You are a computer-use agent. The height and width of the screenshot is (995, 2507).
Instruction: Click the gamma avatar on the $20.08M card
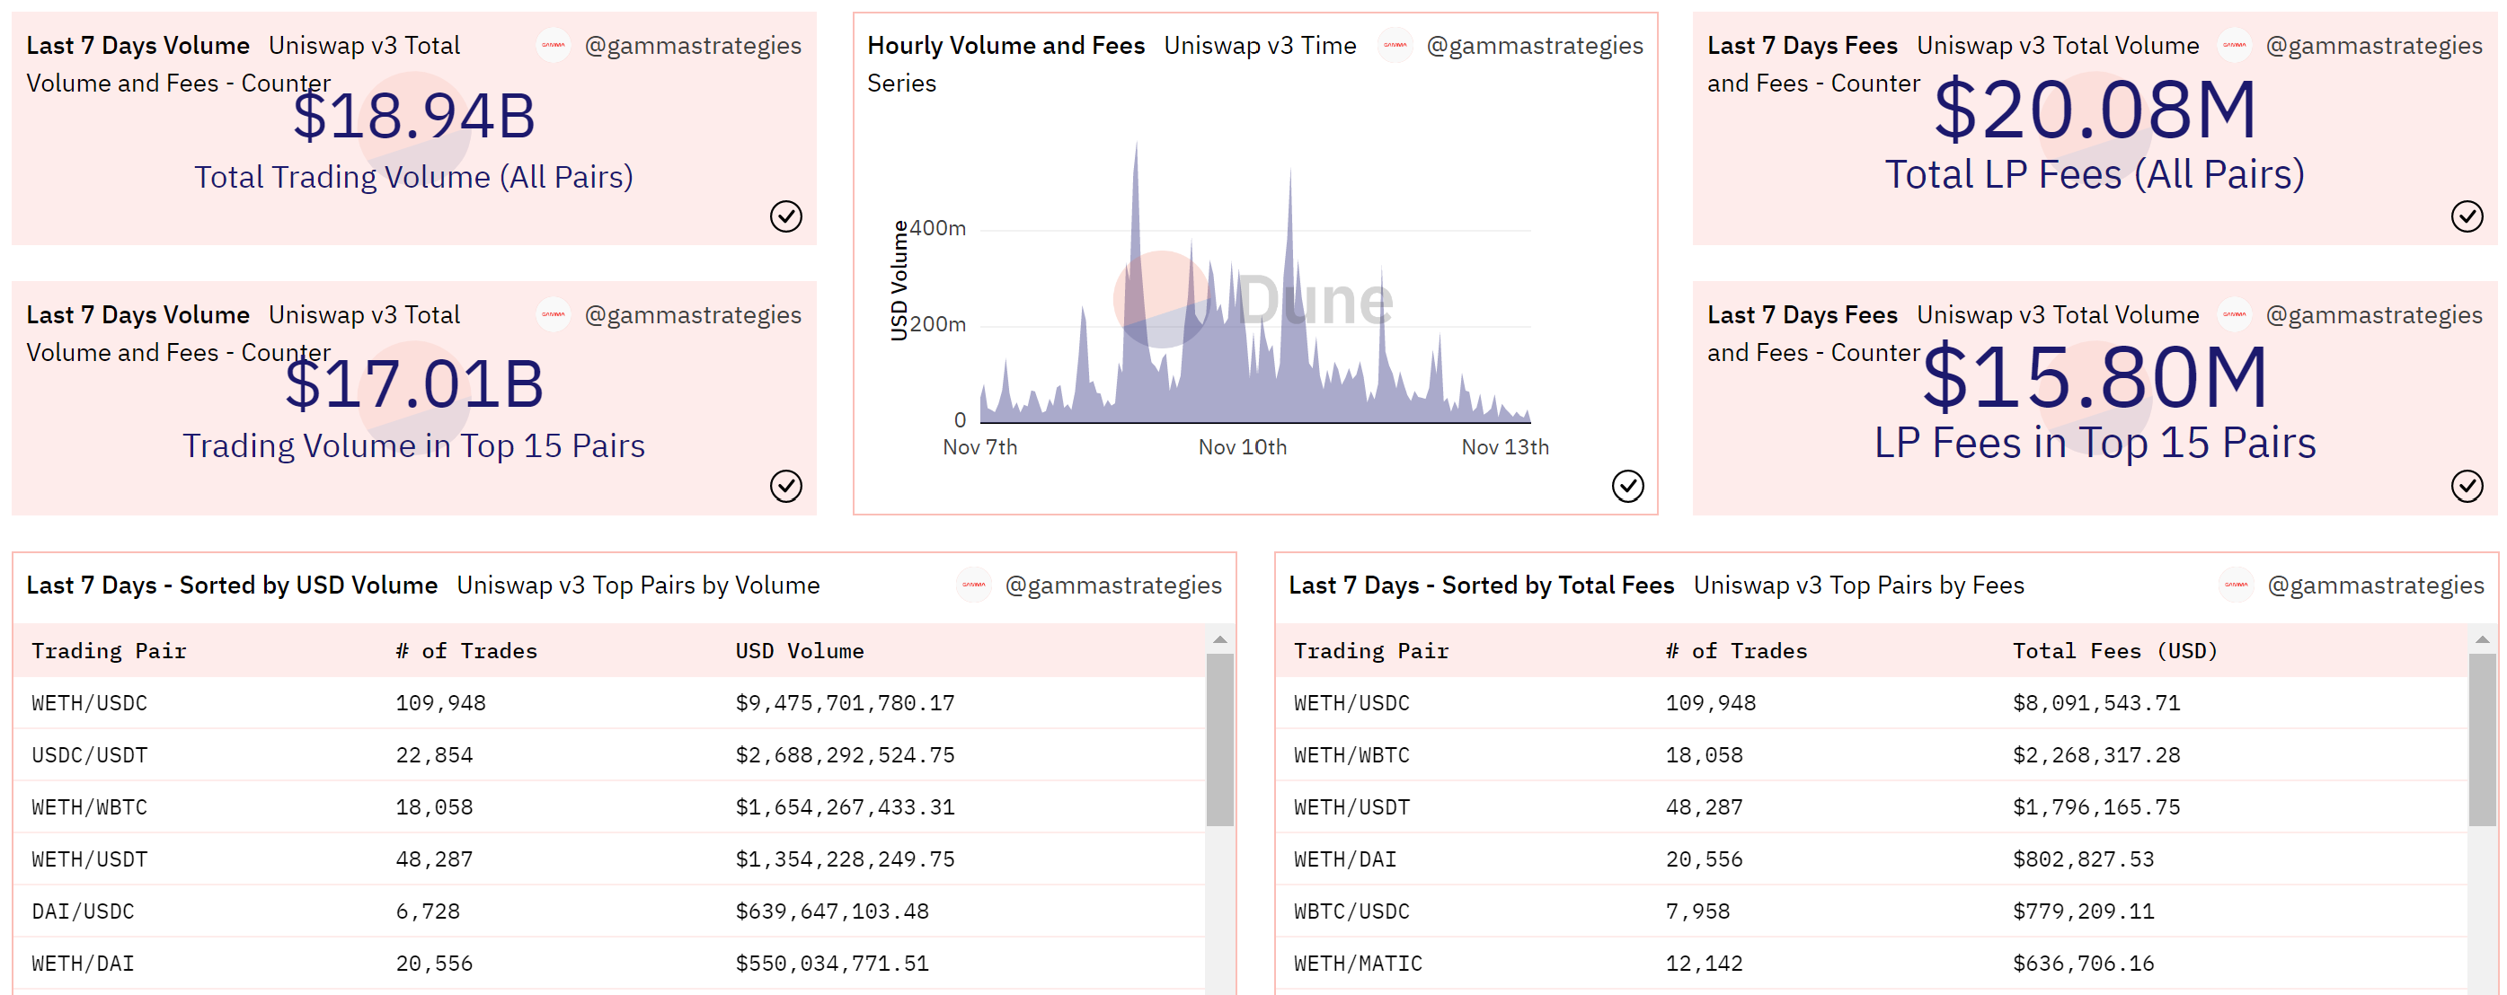tap(2235, 45)
